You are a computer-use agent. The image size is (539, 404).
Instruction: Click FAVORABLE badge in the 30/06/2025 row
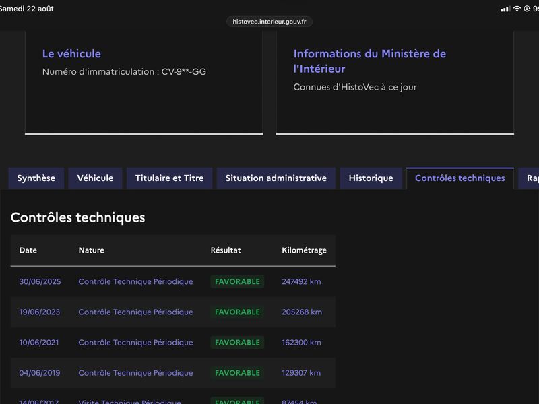[x=237, y=281]
